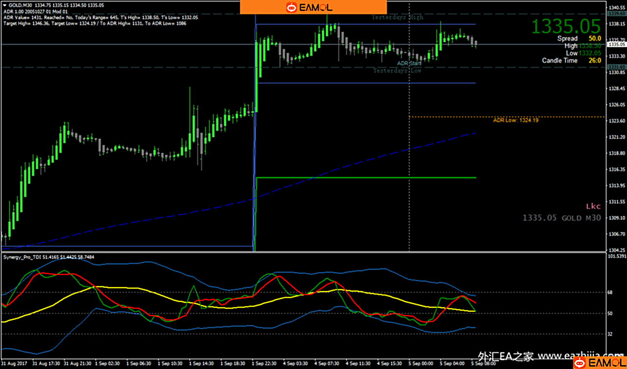The image size is (627, 369).
Task: Click the level 68 mark on TDI scale
Action: (610, 293)
